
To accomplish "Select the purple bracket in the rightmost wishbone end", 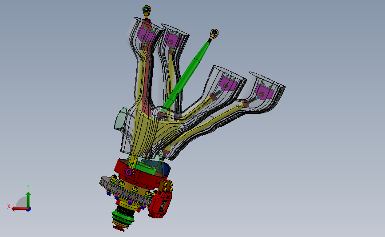I will click(265, 92).
